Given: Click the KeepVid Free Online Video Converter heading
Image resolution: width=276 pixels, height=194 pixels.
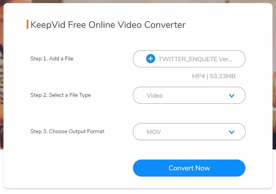Looking at the screenshot, I should coord(108,25).
